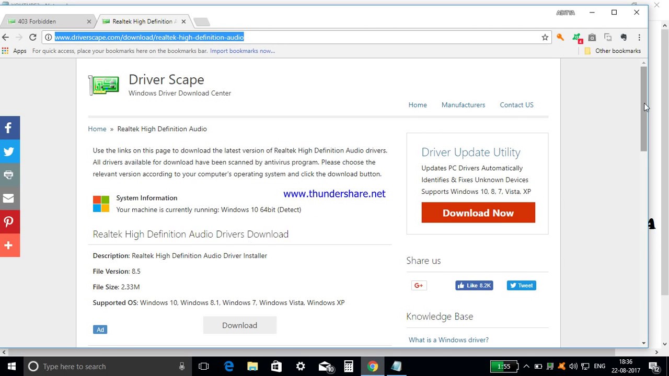Click the highlighted URL in the address bar
This screenshot has height=376, width=669.
pos(149,37)
